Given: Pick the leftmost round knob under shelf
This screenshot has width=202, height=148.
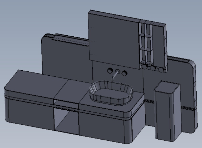Looking at the screenshot, I should [144, 67].
